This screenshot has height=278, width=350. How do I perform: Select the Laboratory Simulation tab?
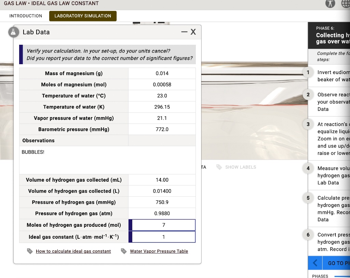(83, 16)
